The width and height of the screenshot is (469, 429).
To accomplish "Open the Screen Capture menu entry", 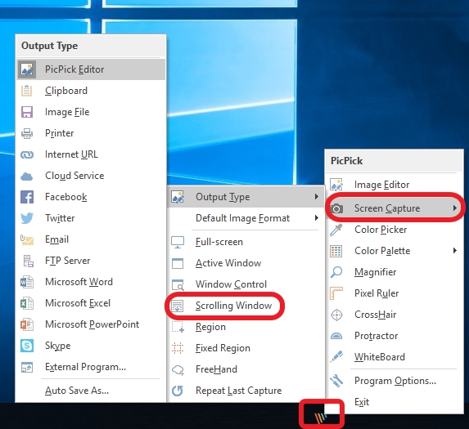I will (x=395, y=208).
